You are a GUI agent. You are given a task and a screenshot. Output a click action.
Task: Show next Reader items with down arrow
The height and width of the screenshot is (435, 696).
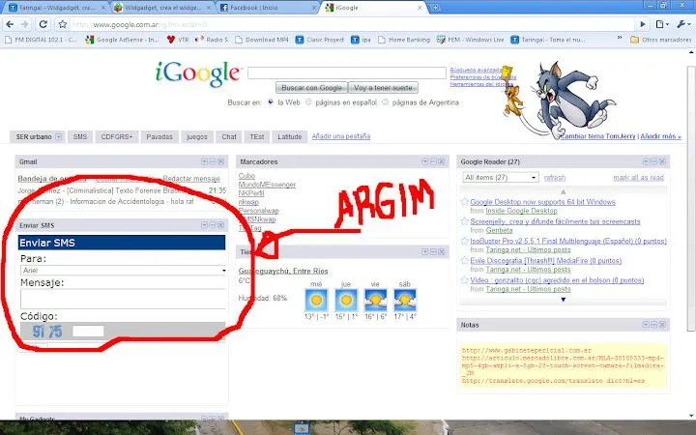pyautogui.click(x=564, y=300)
